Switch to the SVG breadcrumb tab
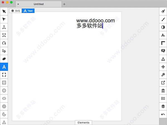 point(16,11)
